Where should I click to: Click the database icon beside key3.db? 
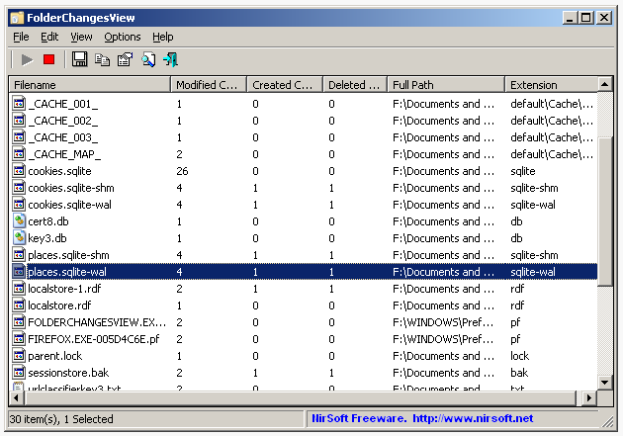click(19, 238)
